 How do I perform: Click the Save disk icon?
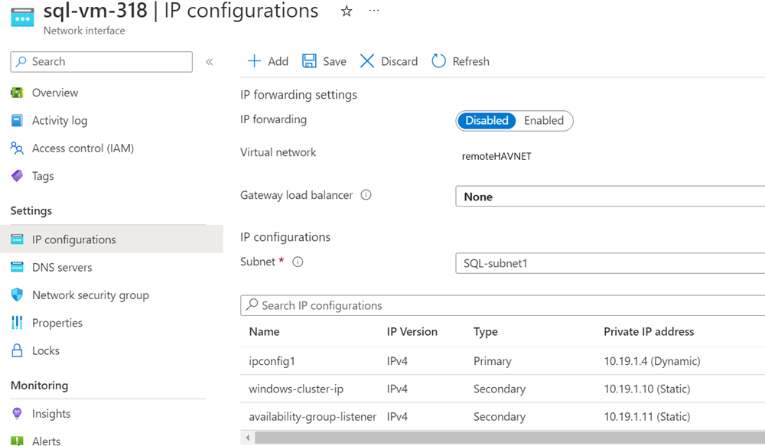click(309, 61)
